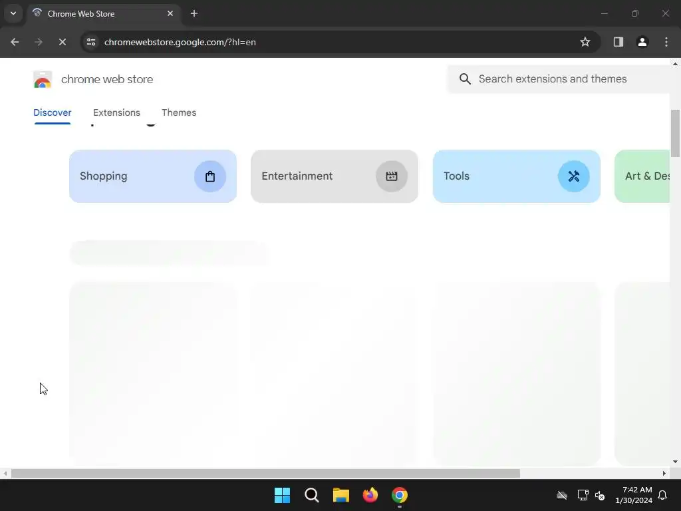Go forward to the next page

[x=39, y=42]
